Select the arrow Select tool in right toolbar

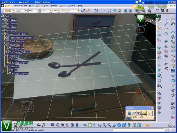(x=159, y=28)
